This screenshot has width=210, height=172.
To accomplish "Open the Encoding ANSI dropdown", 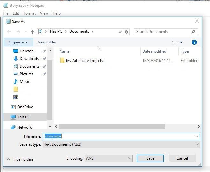I will [109, 158].
